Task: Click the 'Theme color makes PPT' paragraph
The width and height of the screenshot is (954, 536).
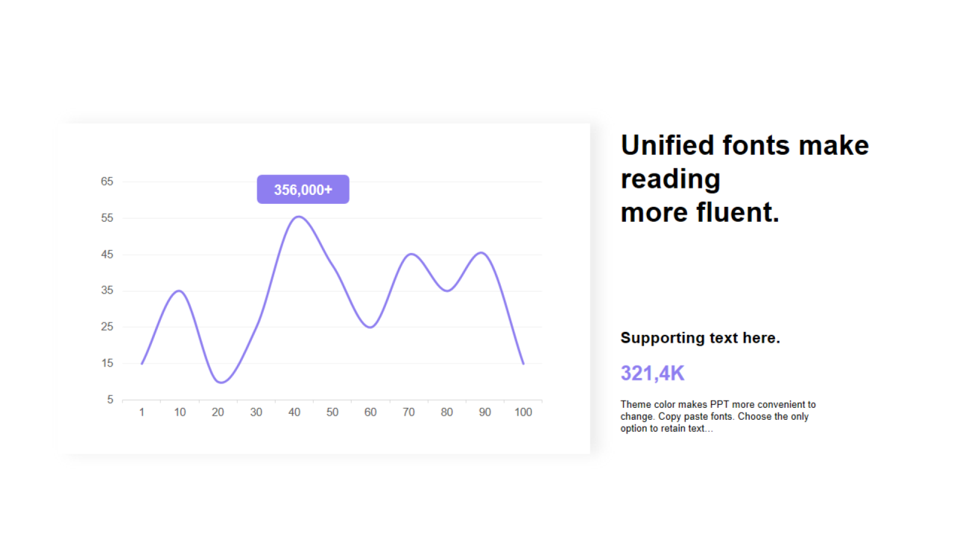Action: [x=718, y=417]
